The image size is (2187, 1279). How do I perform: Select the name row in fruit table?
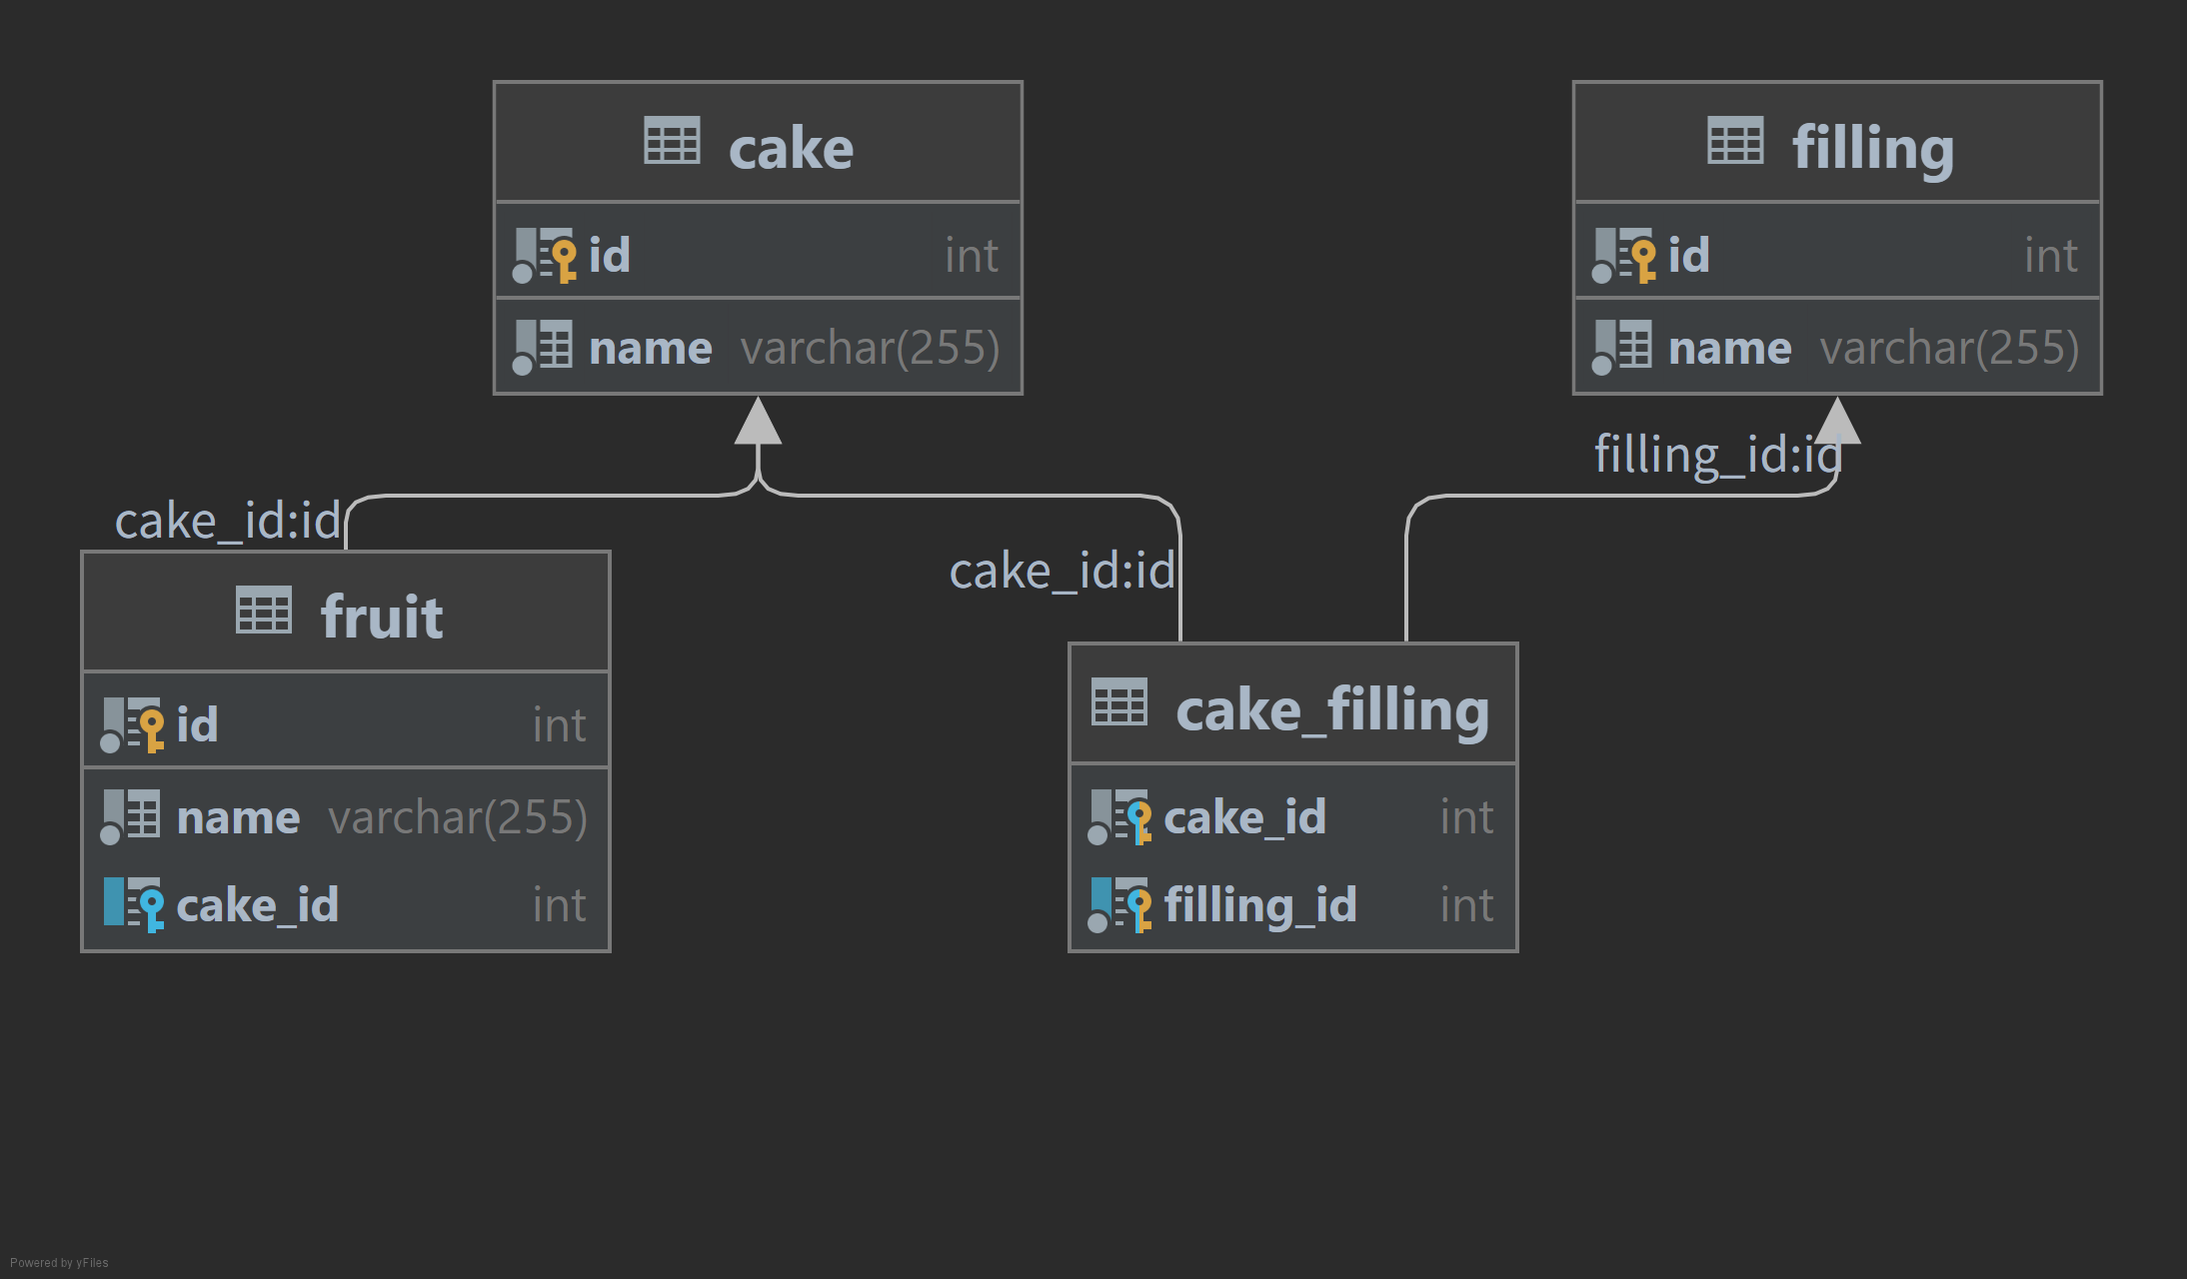coord(346,817)
